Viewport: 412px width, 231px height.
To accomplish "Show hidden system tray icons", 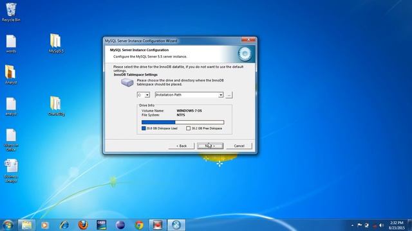I will coord(352,225).
